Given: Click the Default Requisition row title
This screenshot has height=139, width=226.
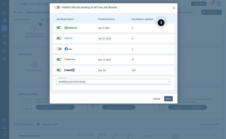Looking at the screenshot, I should coord(29,136).
